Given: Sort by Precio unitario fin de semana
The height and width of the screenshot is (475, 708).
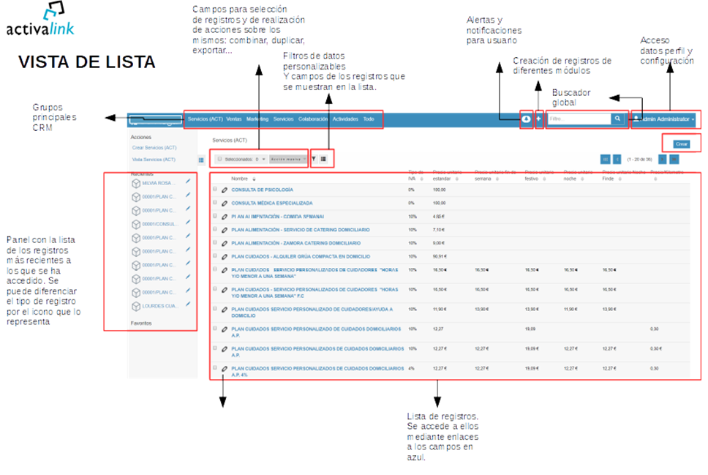Looking at the screenshot, I should pos(497,179).
